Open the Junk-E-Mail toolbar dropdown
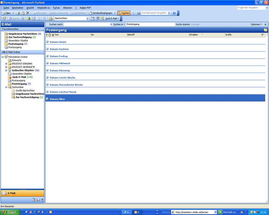Screen dimensions: 269x215 pyautogui.click(x=112, y=19)
